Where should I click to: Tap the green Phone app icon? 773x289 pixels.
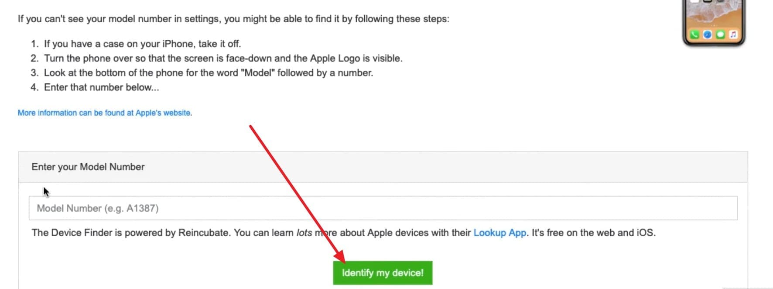[x=695, y=34]
